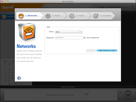Click the large Networks router graphic
Image resolution: width=136 pixels, height=102 pixels.
[27, 32]
